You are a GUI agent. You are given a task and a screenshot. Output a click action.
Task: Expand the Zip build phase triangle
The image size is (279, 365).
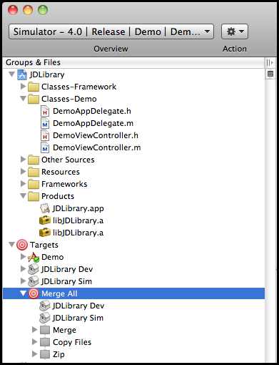tap(34, 354)
